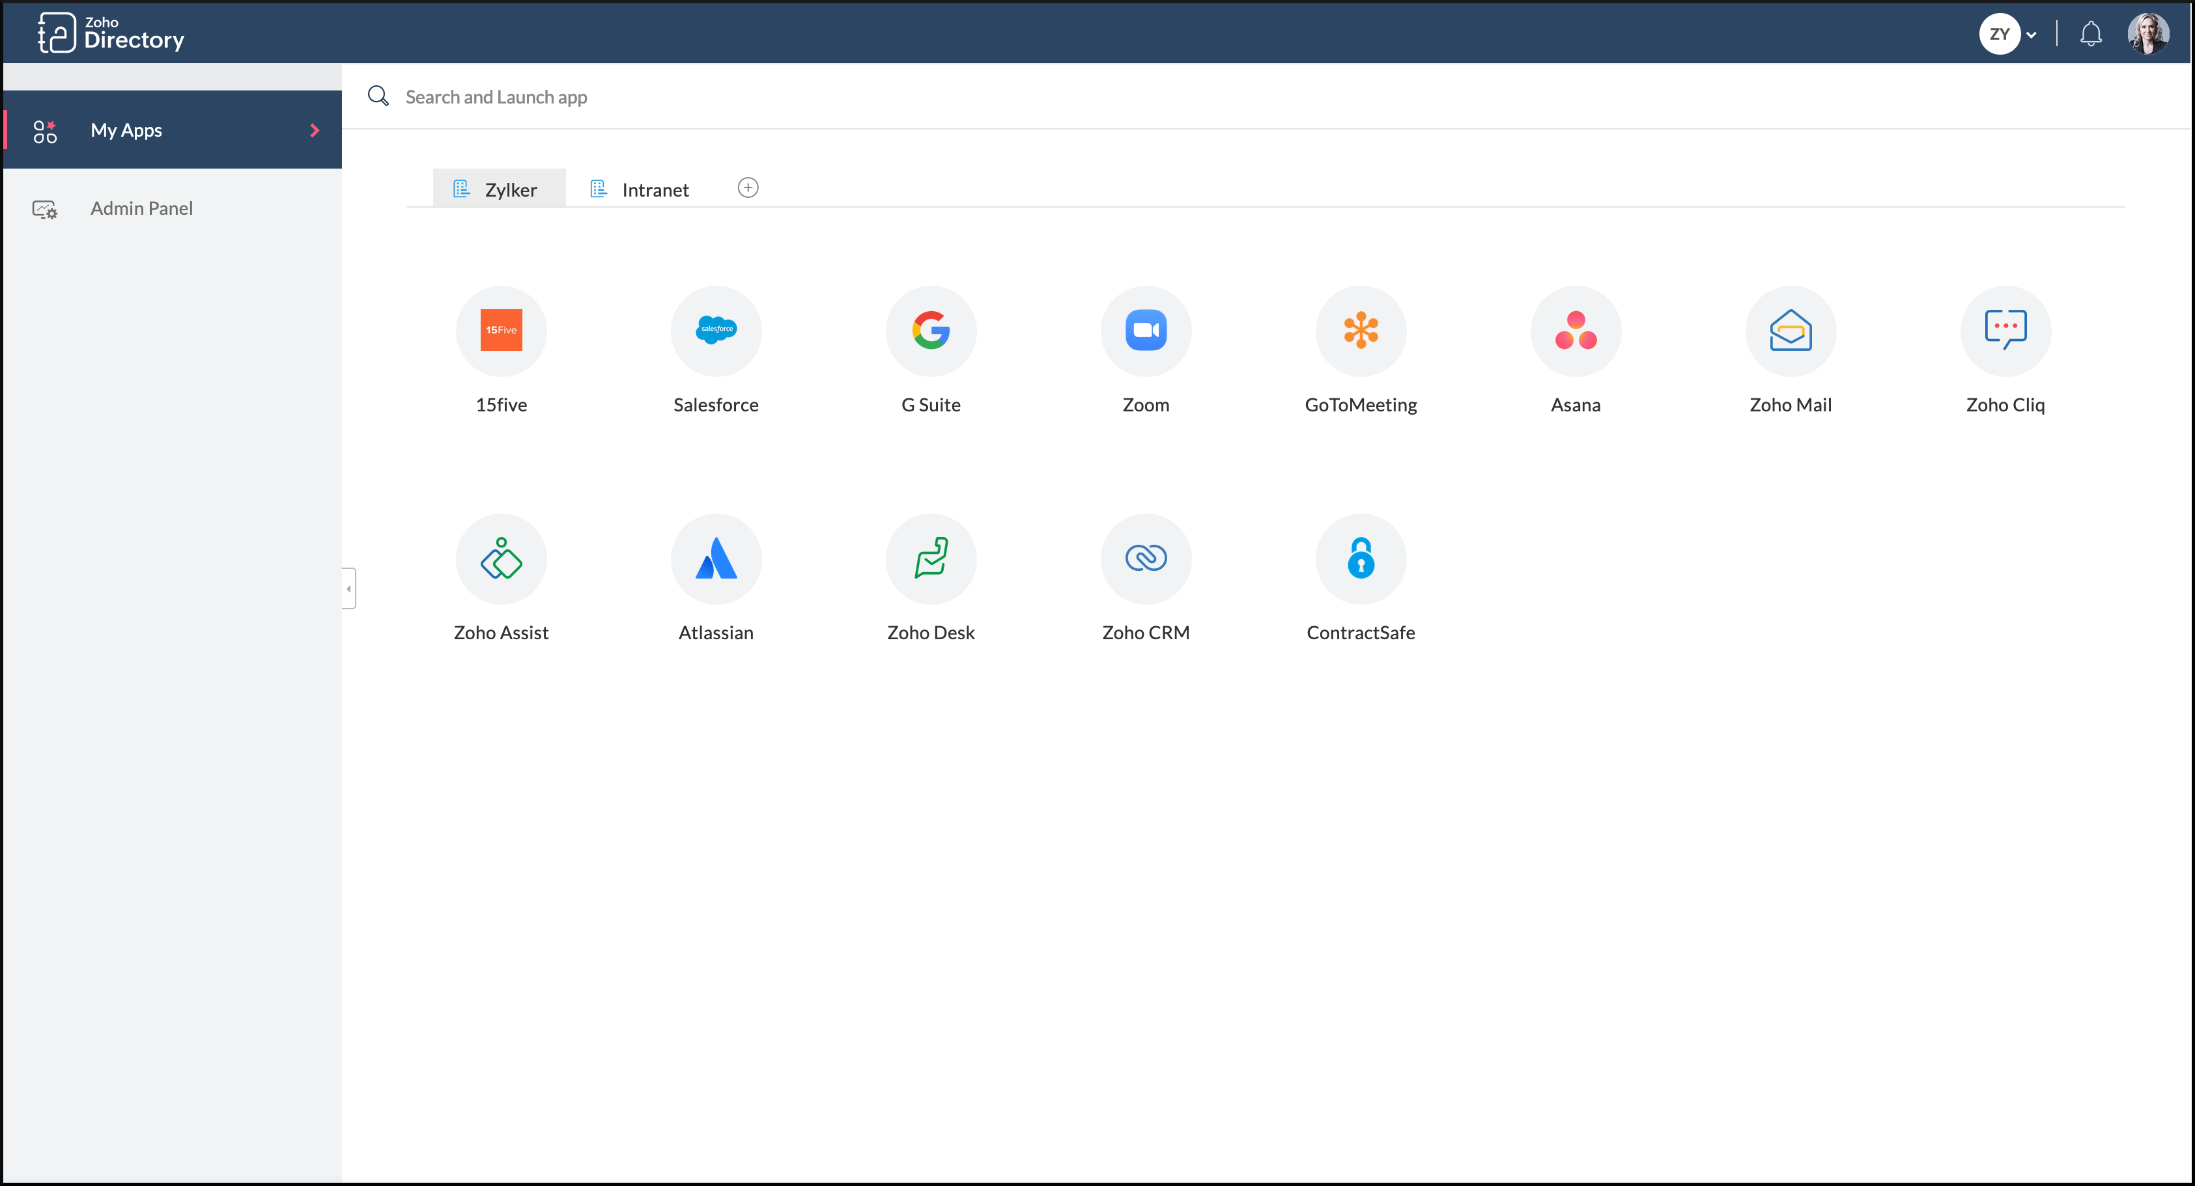Viewport: 2195px width, 1186px height.
Task: Add a new tab with plus button
Action: tap(747, 187)
